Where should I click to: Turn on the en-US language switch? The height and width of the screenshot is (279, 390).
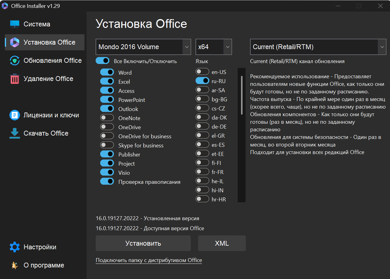pos(202,72)
